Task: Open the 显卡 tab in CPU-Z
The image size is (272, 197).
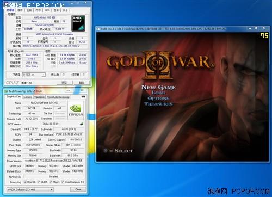Action: [56, 10]
